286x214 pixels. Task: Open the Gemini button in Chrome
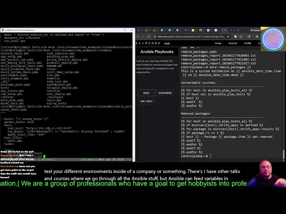(255, 30)
